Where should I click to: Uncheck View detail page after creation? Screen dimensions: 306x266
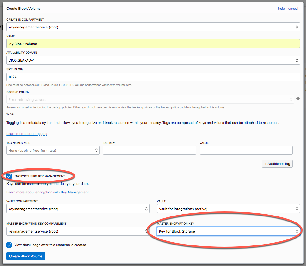tap(9, 245)
